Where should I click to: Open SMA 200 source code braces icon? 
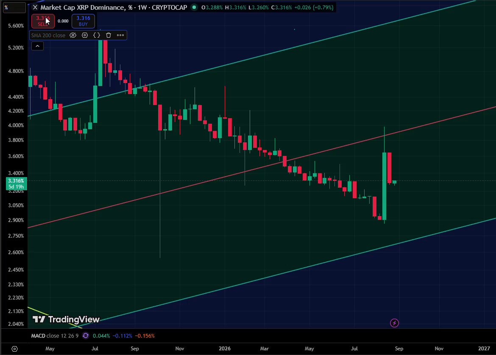point(97,35)
